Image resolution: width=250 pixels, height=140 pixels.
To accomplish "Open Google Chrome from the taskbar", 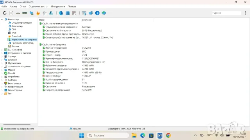I will point(168,135).
